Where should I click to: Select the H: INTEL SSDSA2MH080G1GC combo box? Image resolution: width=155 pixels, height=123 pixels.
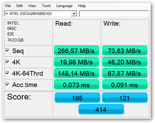(x=40, y=14)
